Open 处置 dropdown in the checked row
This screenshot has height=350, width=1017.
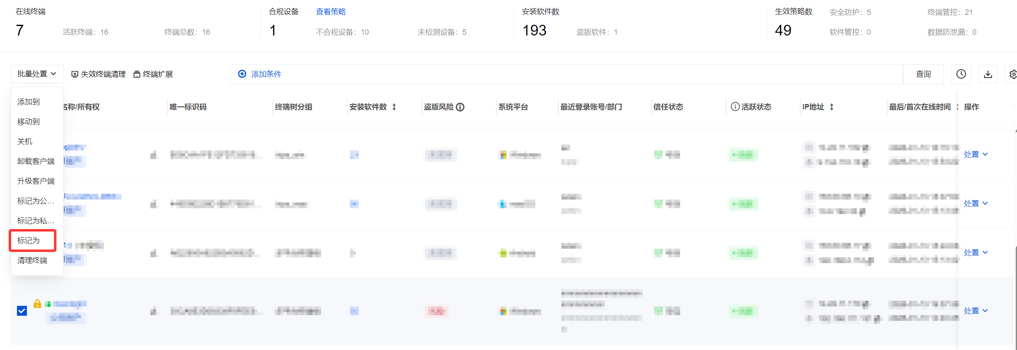click(976, 311)
